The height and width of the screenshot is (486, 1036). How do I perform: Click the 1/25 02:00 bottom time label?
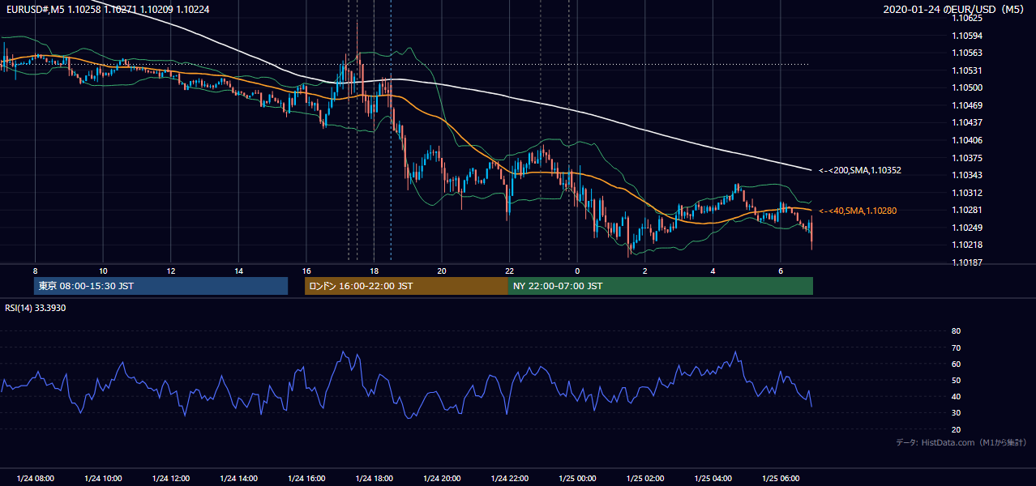(x=645, y=479)
